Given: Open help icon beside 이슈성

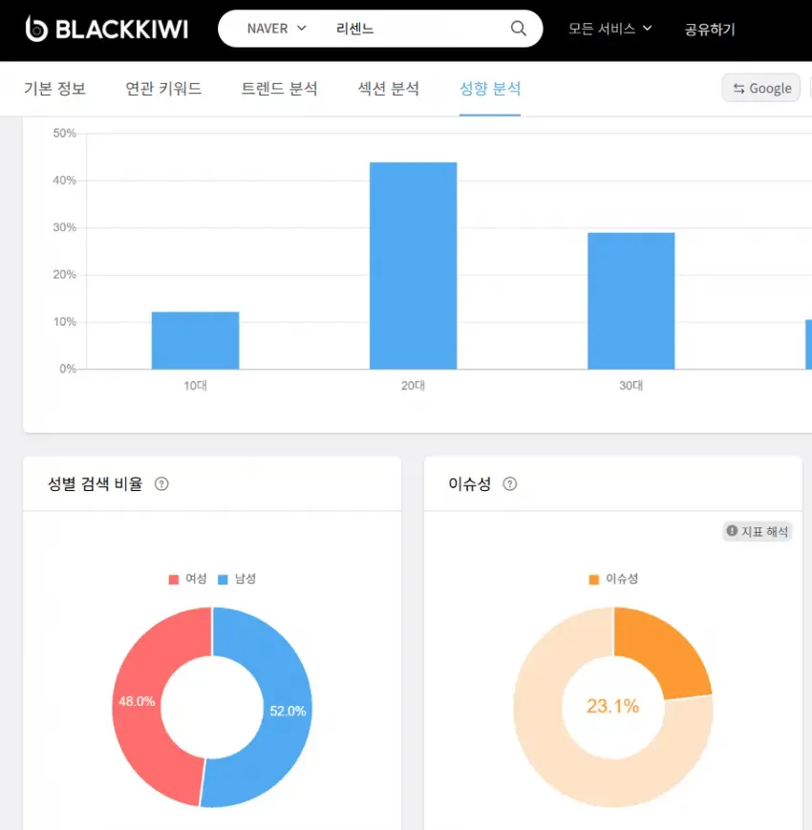Looking at the screenshot, I should click(x=510, y=484).
